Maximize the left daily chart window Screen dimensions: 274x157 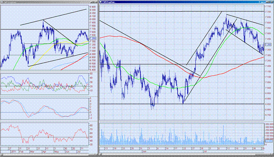(x=94, y=2)
